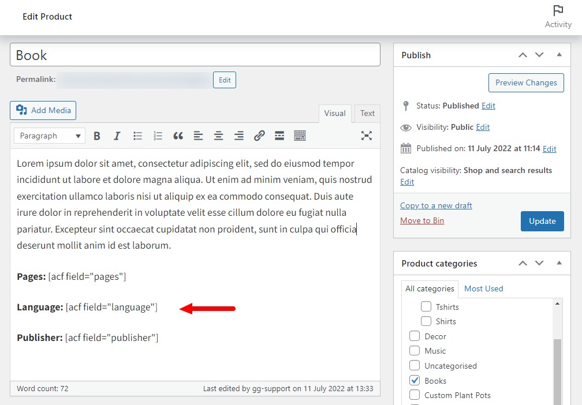Collapse the Publish panel
The width and height of the screenshot is (582, 405).
[558, 54]
